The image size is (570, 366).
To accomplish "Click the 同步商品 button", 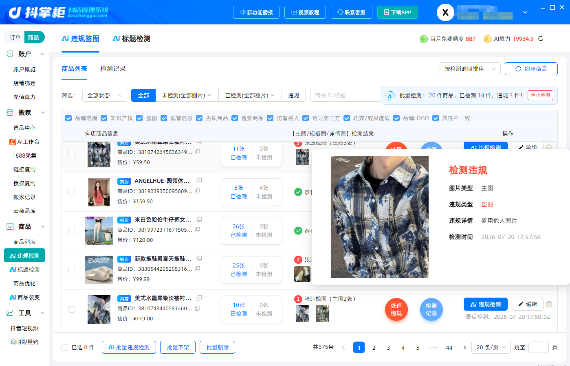I will [x=531, y=69].
